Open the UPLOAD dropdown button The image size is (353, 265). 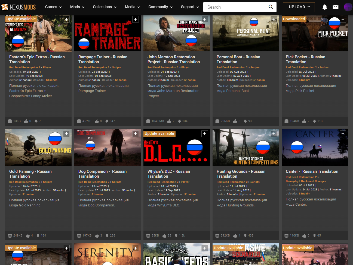(299, 7)
